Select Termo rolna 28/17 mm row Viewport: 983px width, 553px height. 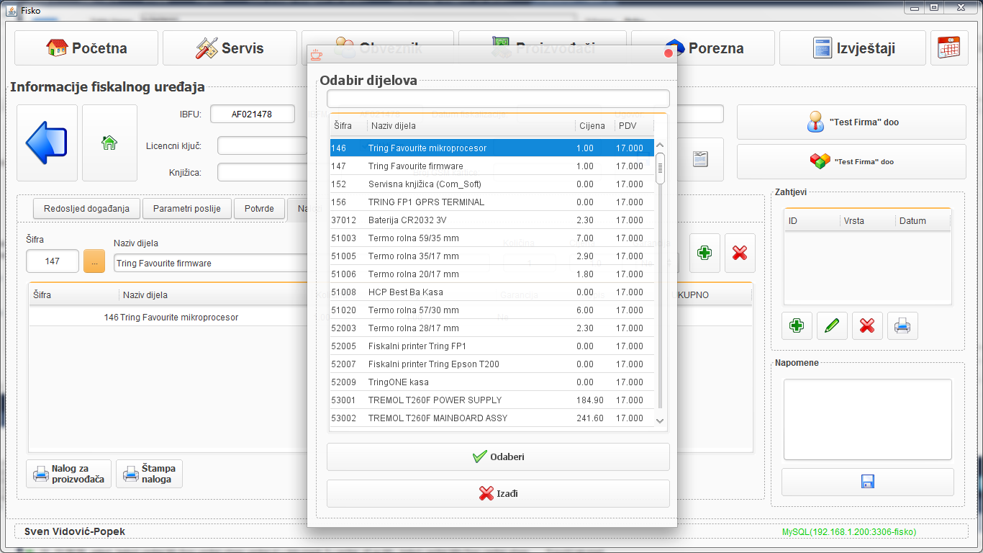point(491,328)
